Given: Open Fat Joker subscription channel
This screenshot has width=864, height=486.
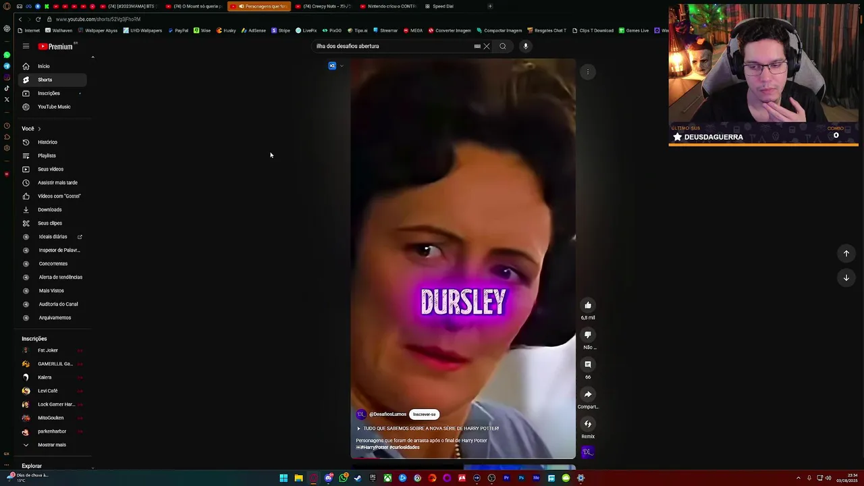Looking at the screenshot, I should 53,350.
